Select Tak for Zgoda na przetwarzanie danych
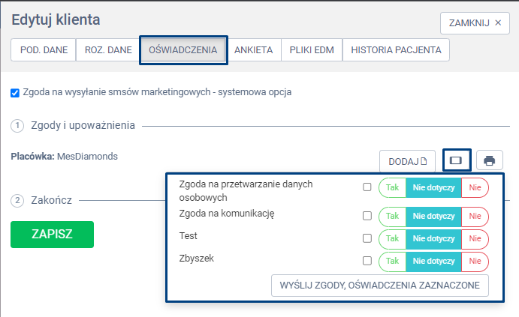The image size is (519, 317). pyautogui.click(x=392, y=187)
